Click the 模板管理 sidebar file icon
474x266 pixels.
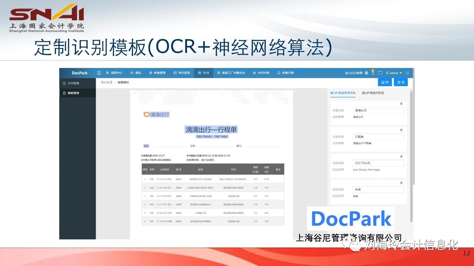64,93
